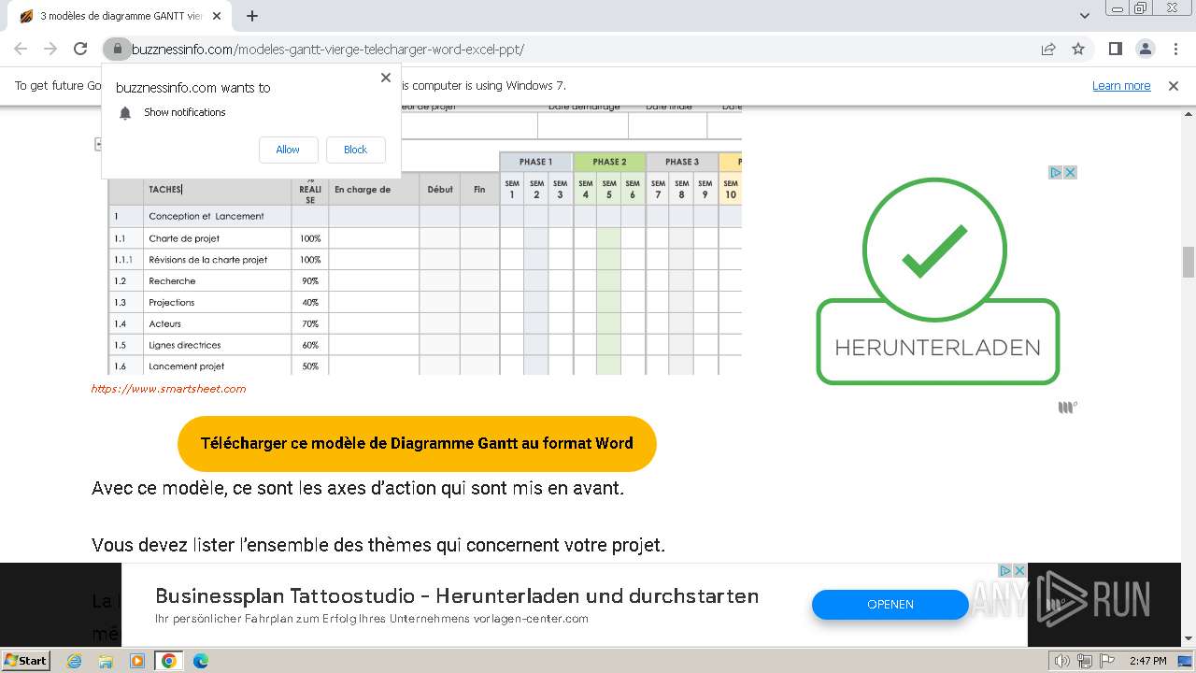Close the sidebar ad with X icon
The image size is (1196, 673).
[x=1070, y=172]
